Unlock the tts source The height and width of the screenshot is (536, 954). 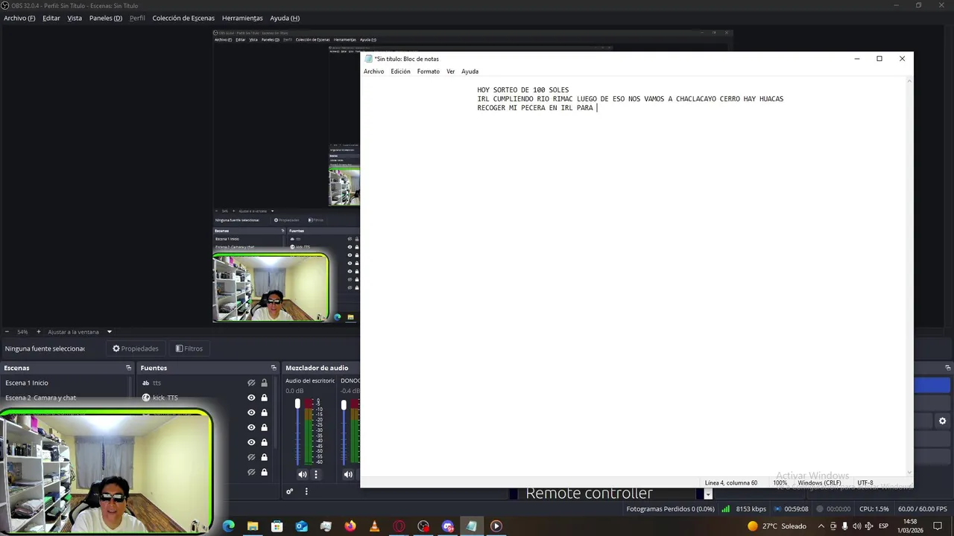(x=264, y=383)
